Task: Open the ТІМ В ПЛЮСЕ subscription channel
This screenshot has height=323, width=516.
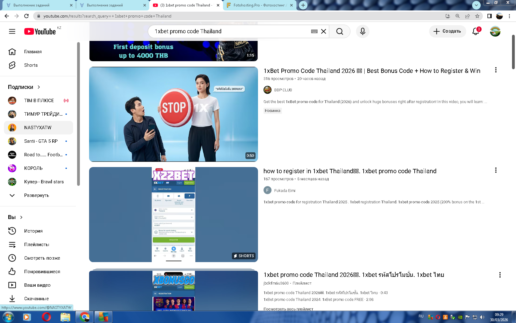Action: coord(39,101)
